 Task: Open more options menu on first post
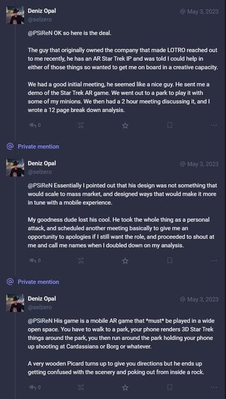coord(214,125)
